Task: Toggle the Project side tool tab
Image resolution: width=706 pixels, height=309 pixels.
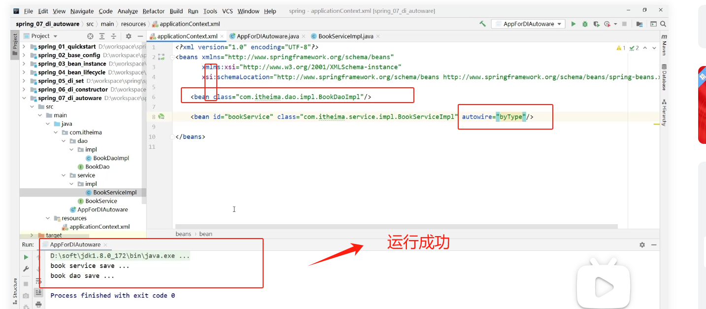Action: [15, 45]
